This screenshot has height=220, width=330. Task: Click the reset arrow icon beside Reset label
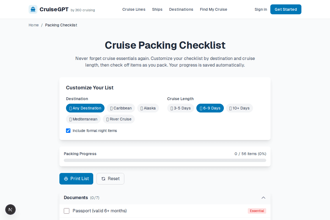[x=103, y=179]
